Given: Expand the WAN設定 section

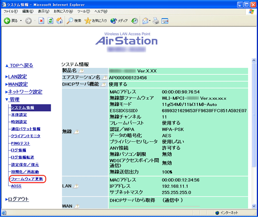Looking at the screenshot, I should pyautogui.click(x=18, y=84).
